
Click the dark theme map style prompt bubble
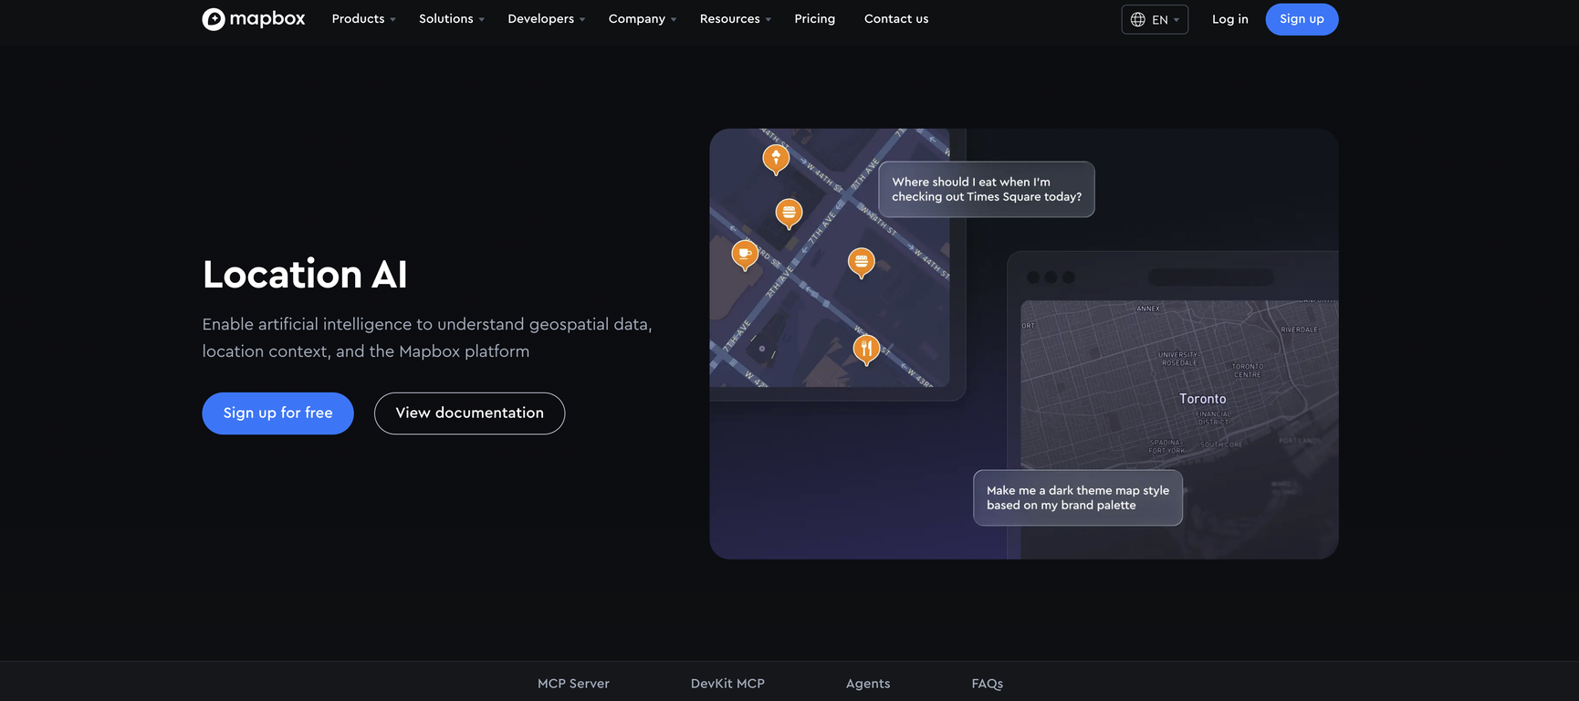[1078, 498]
